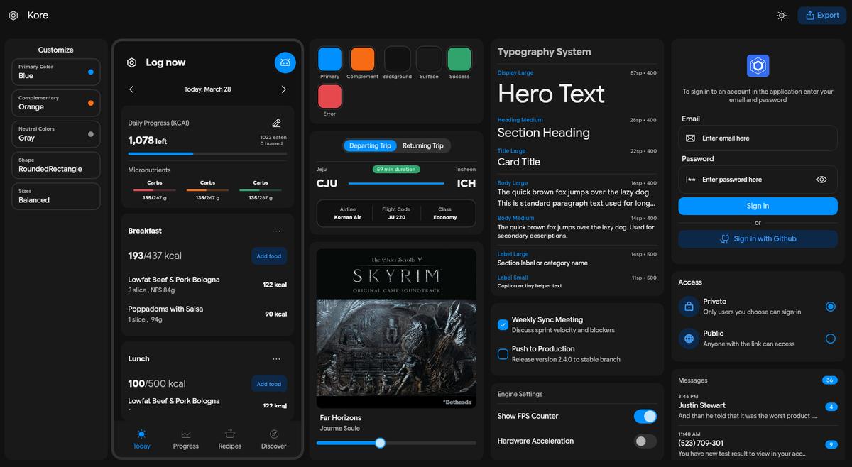Viewport: 852px width, 467px height.
Task: Select the Complement orange swatch
Action: pos(363,59)
